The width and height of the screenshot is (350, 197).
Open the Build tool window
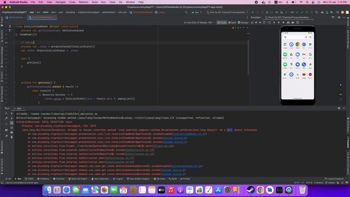[173, 179]
